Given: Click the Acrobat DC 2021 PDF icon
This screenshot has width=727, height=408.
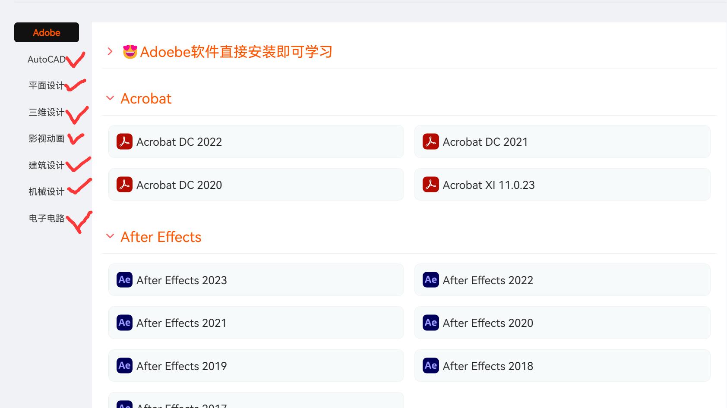Looking at the screenshot, I should [x=431, y=141].
